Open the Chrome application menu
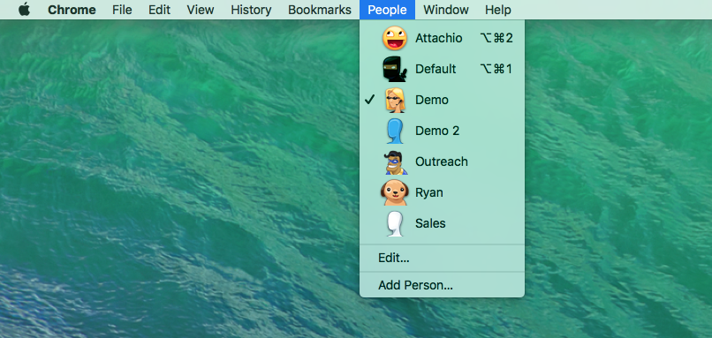The height and width of the screenshot is (338, 712). tap(72, 10)
